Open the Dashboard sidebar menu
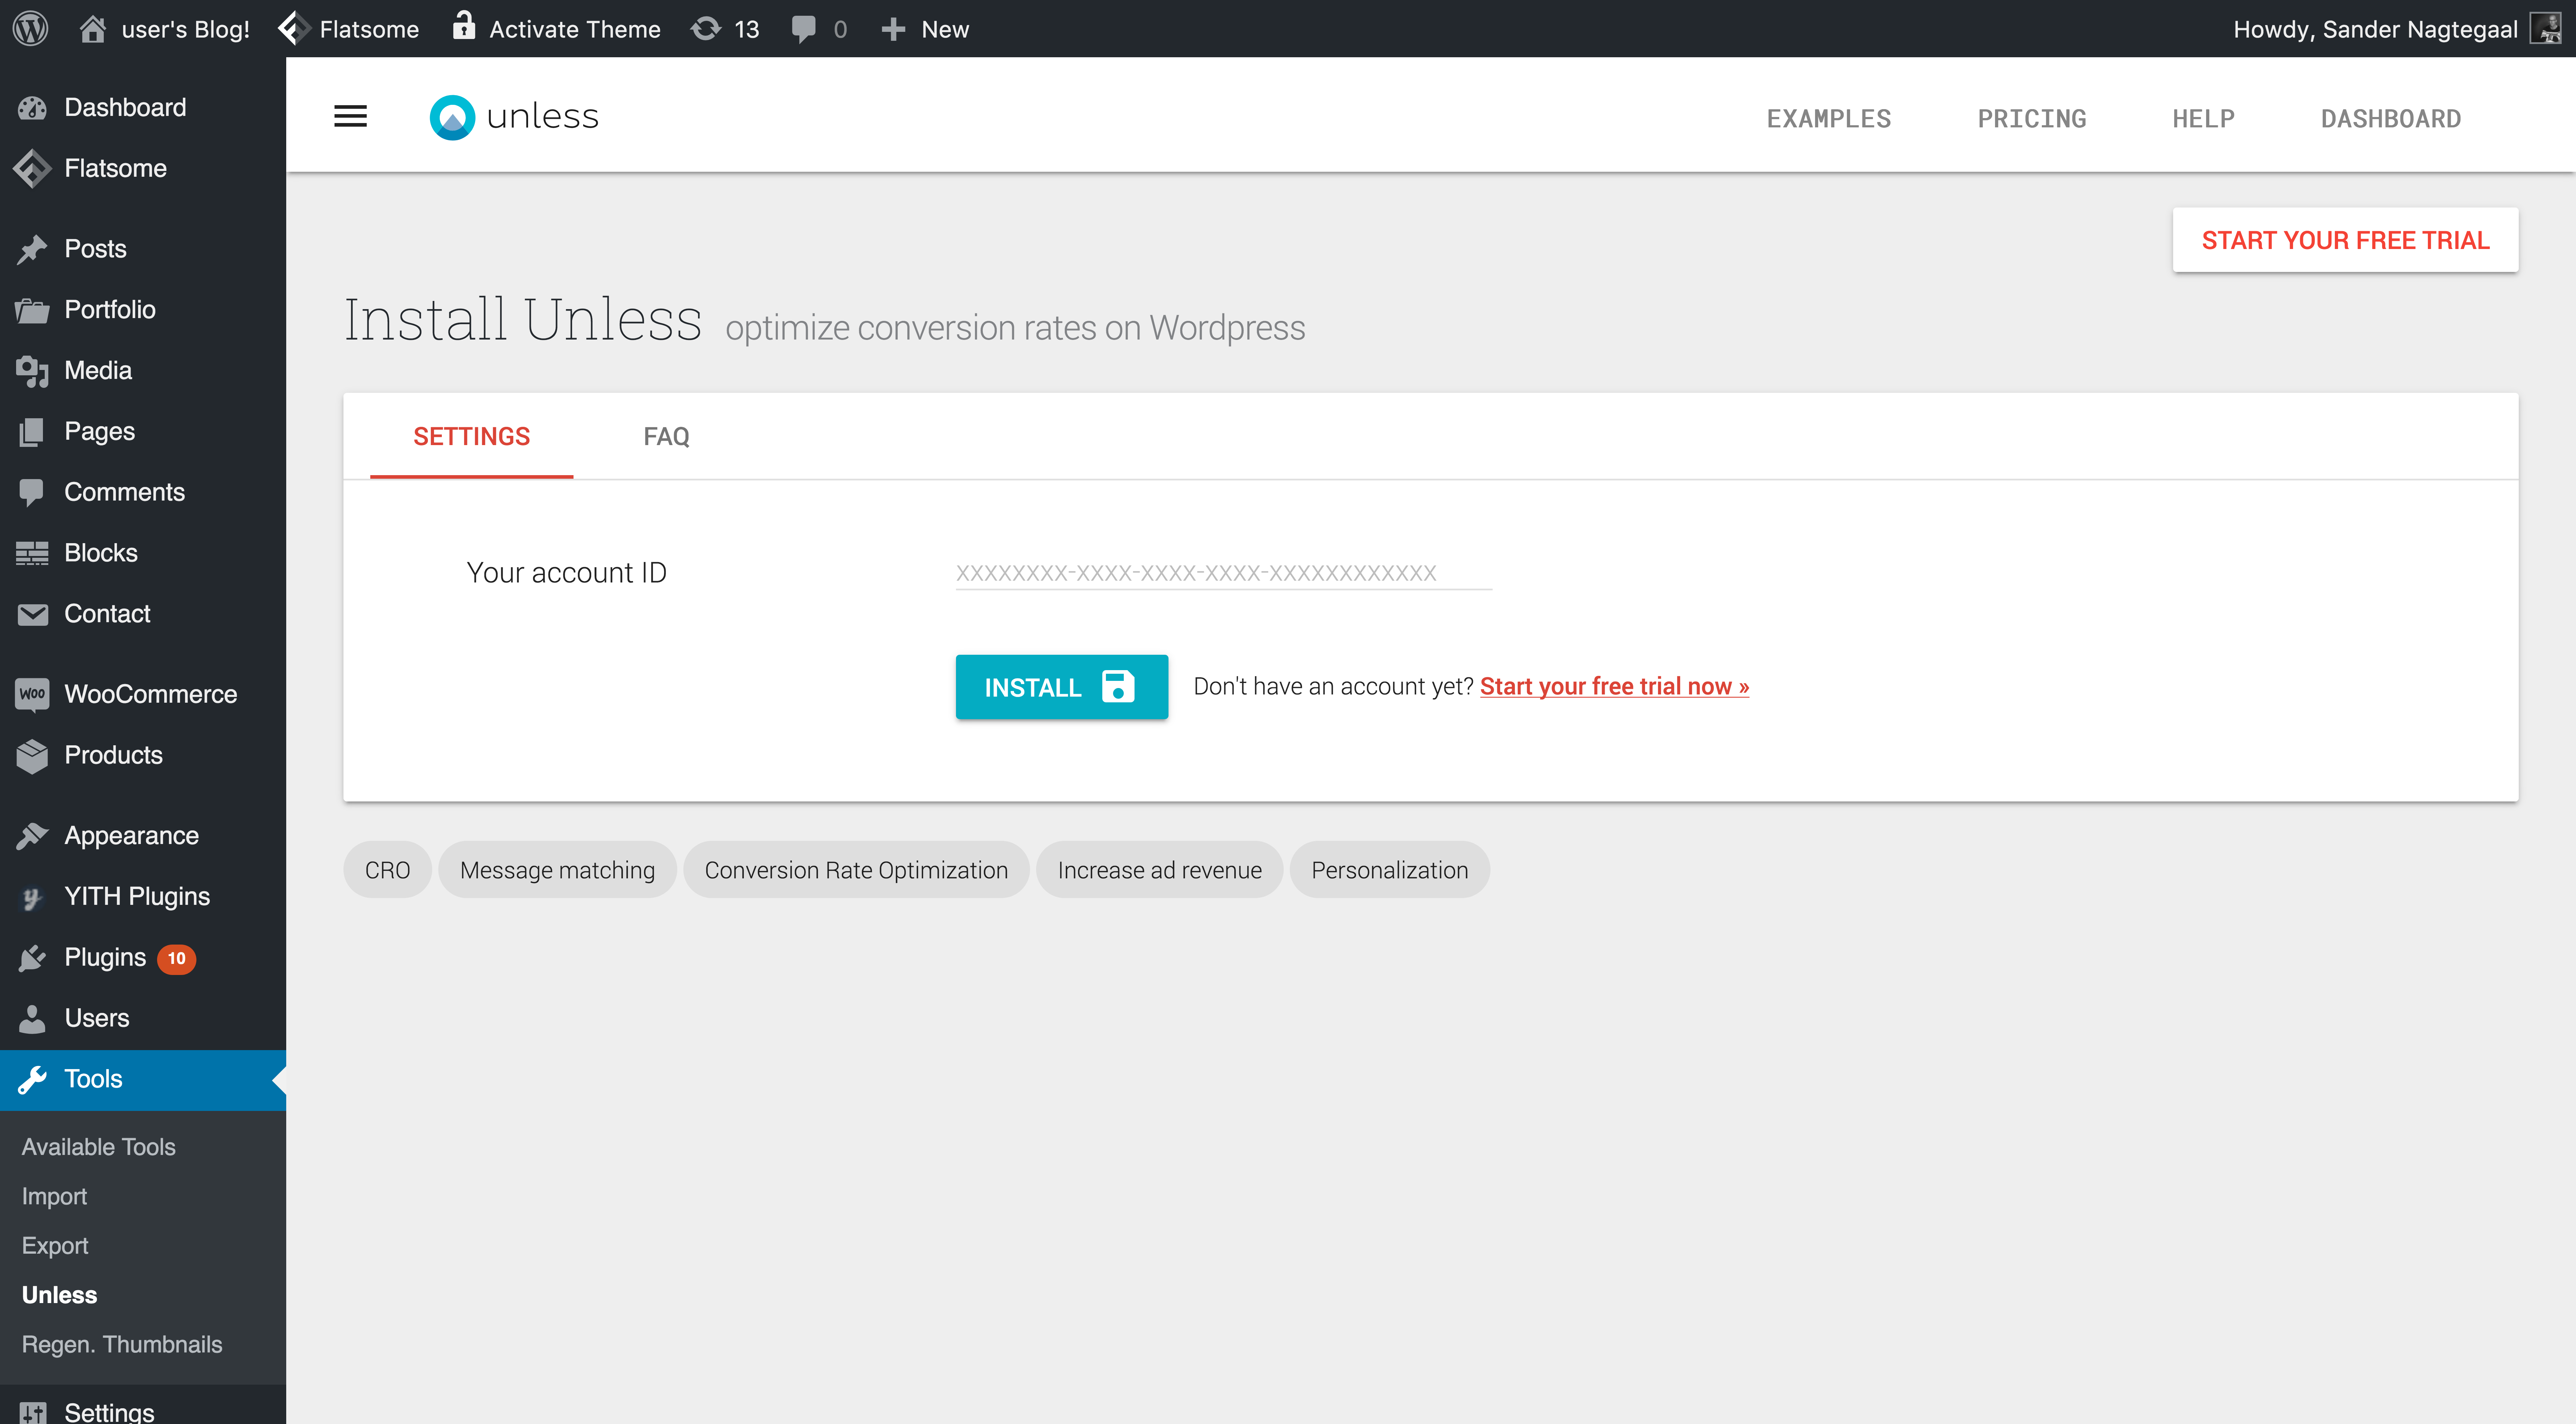Screen dimensions: 2576x1424 143,108
